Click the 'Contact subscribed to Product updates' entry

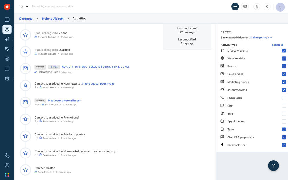[x=60, y=134]
